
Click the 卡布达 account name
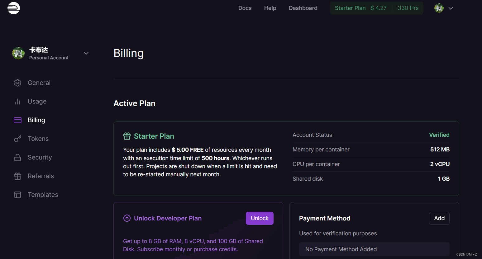[x=39, y=50]
